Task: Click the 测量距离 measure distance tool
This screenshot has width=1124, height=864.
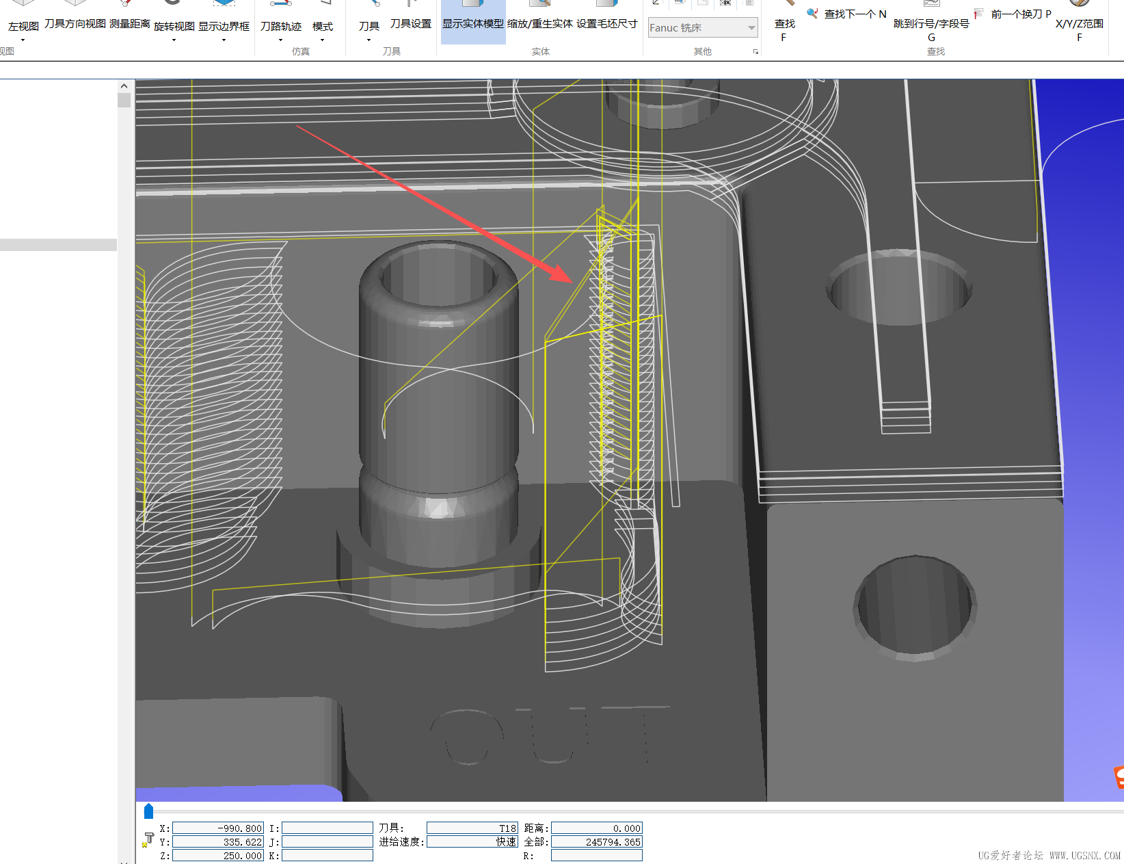Action: click(x=129, y=23)
